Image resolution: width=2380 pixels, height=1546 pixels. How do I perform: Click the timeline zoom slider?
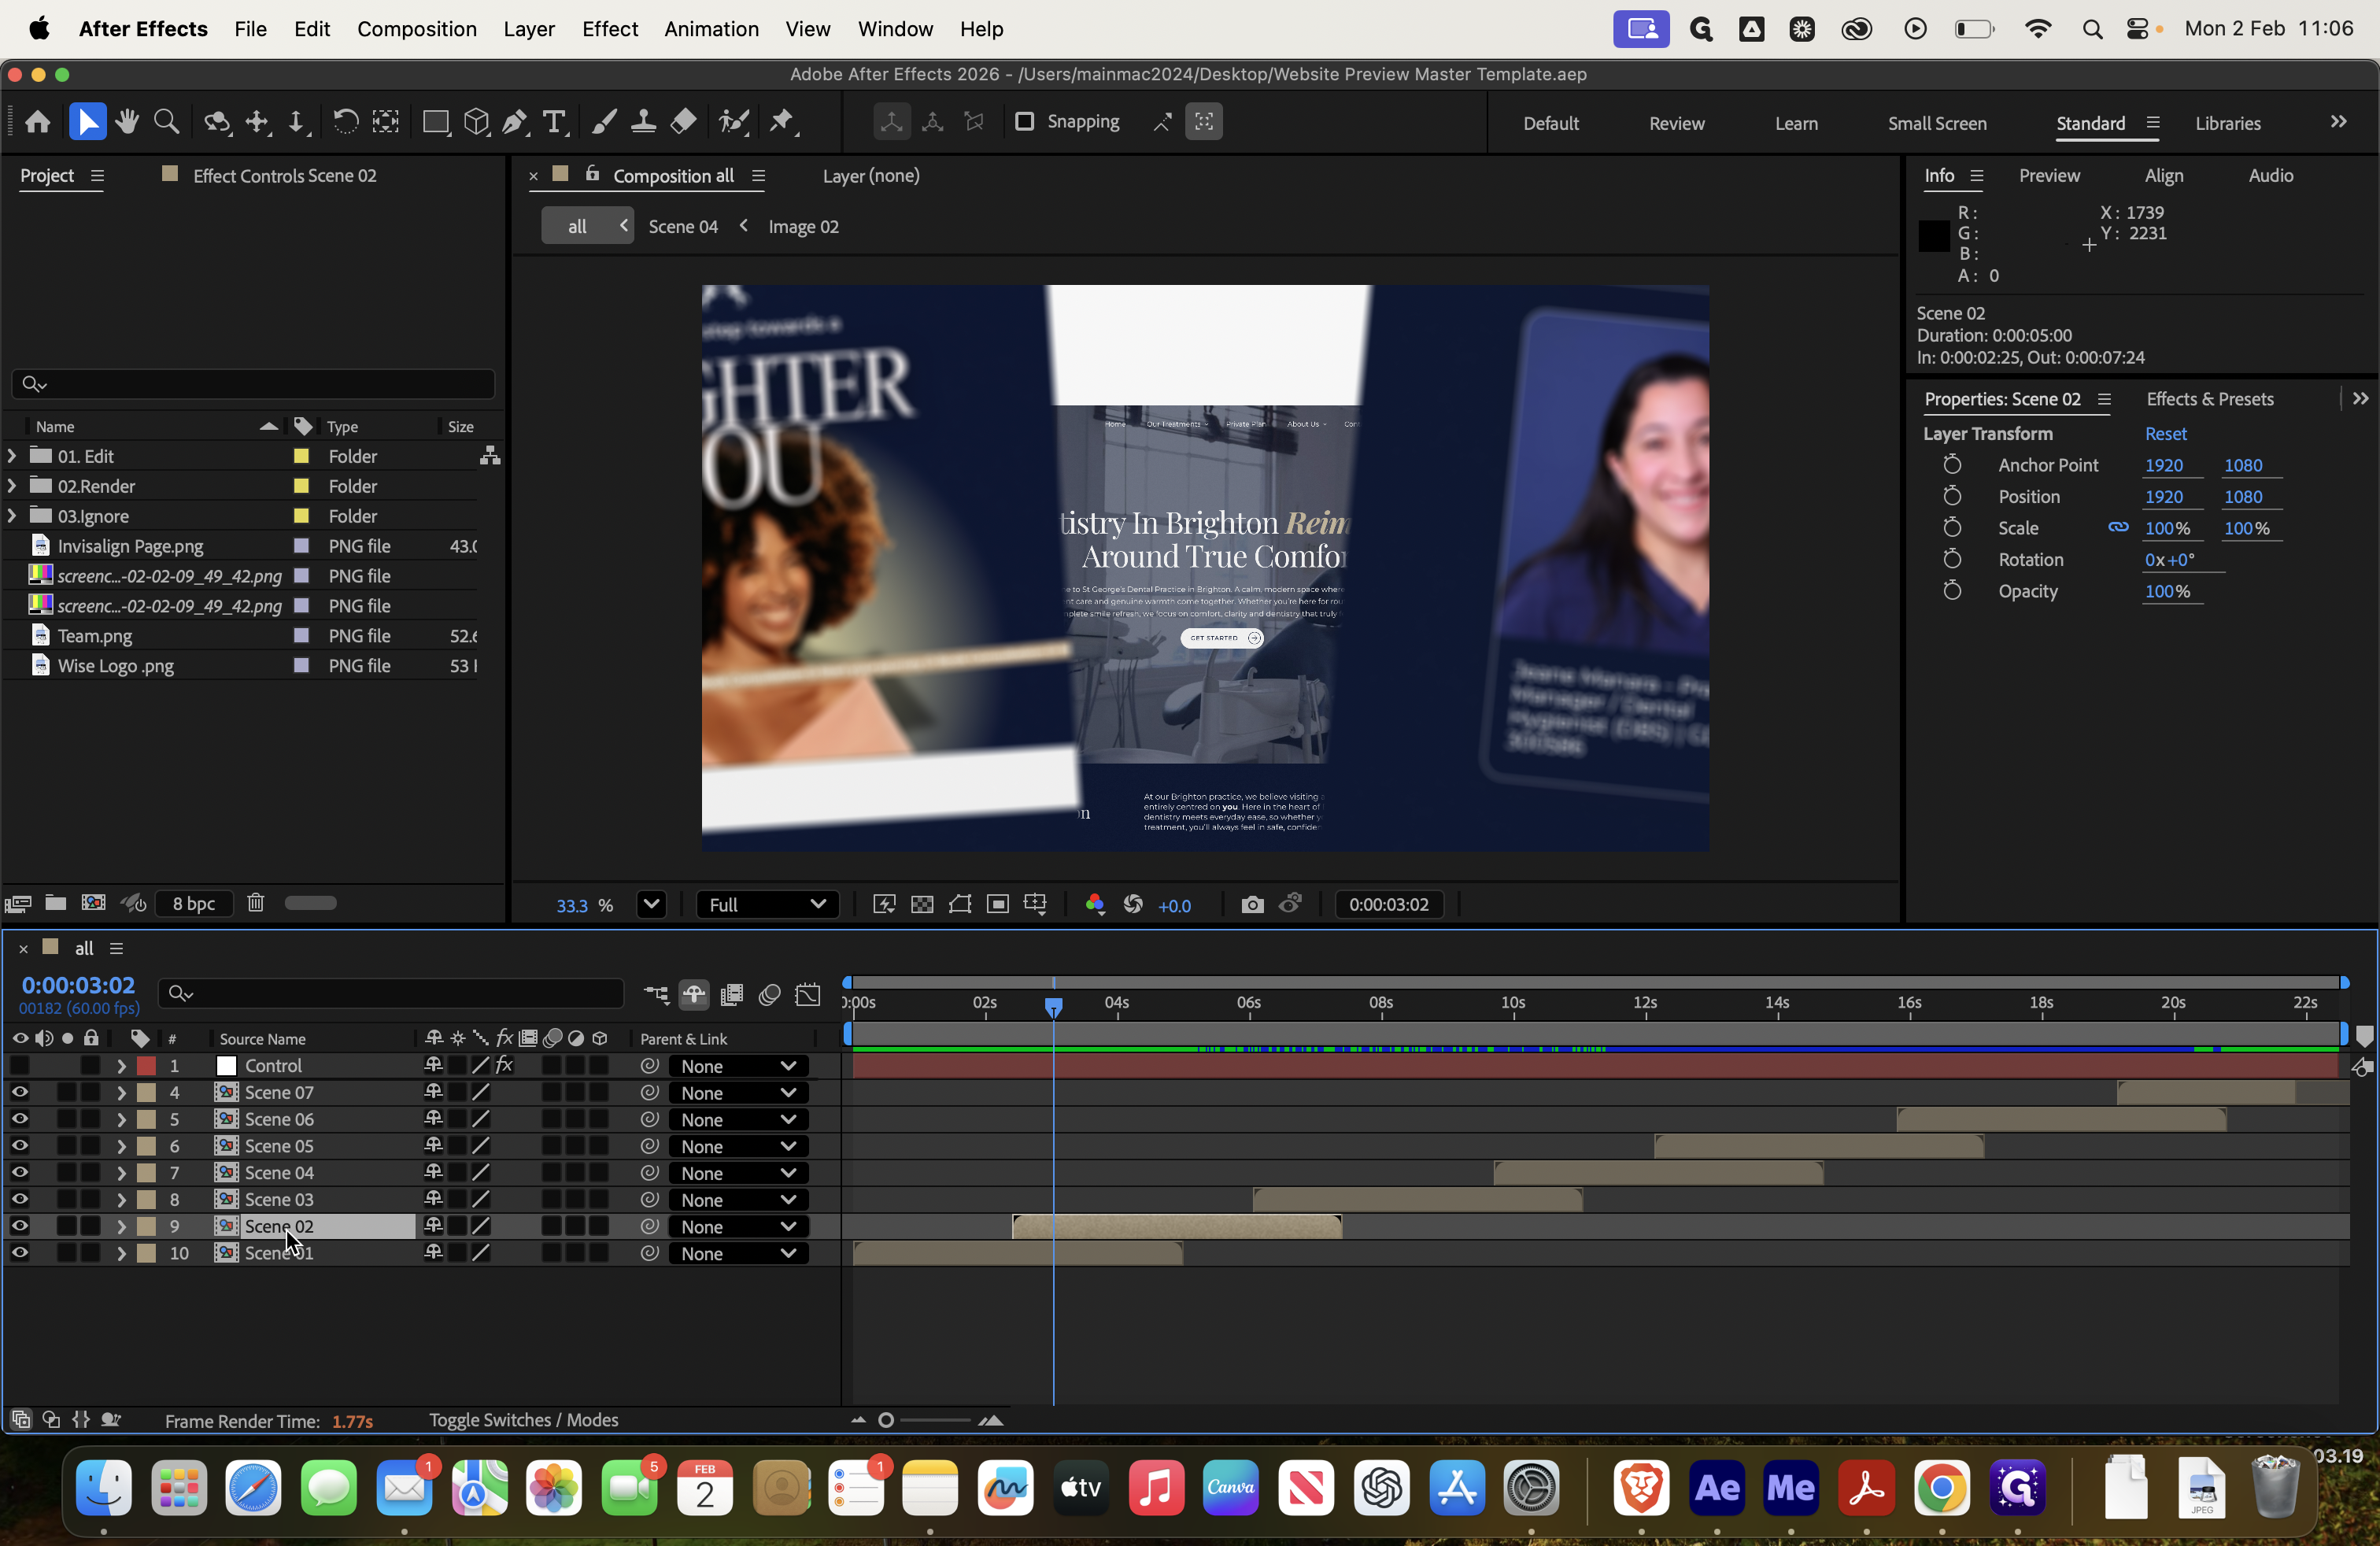coord(886,1420)
